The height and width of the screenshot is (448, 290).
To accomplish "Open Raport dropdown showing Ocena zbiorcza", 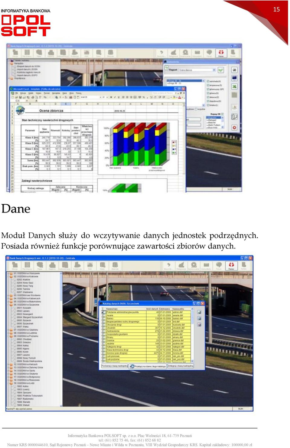I will click(197, 70).
